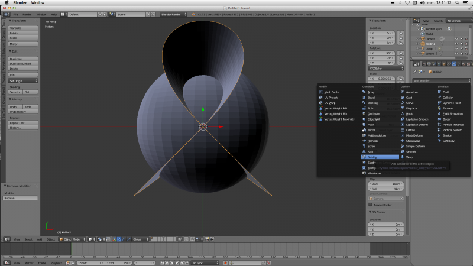Screen dimensions: 473x266
Task: Click the Ocean modifier icon
Action: click(x=439, y=119)
